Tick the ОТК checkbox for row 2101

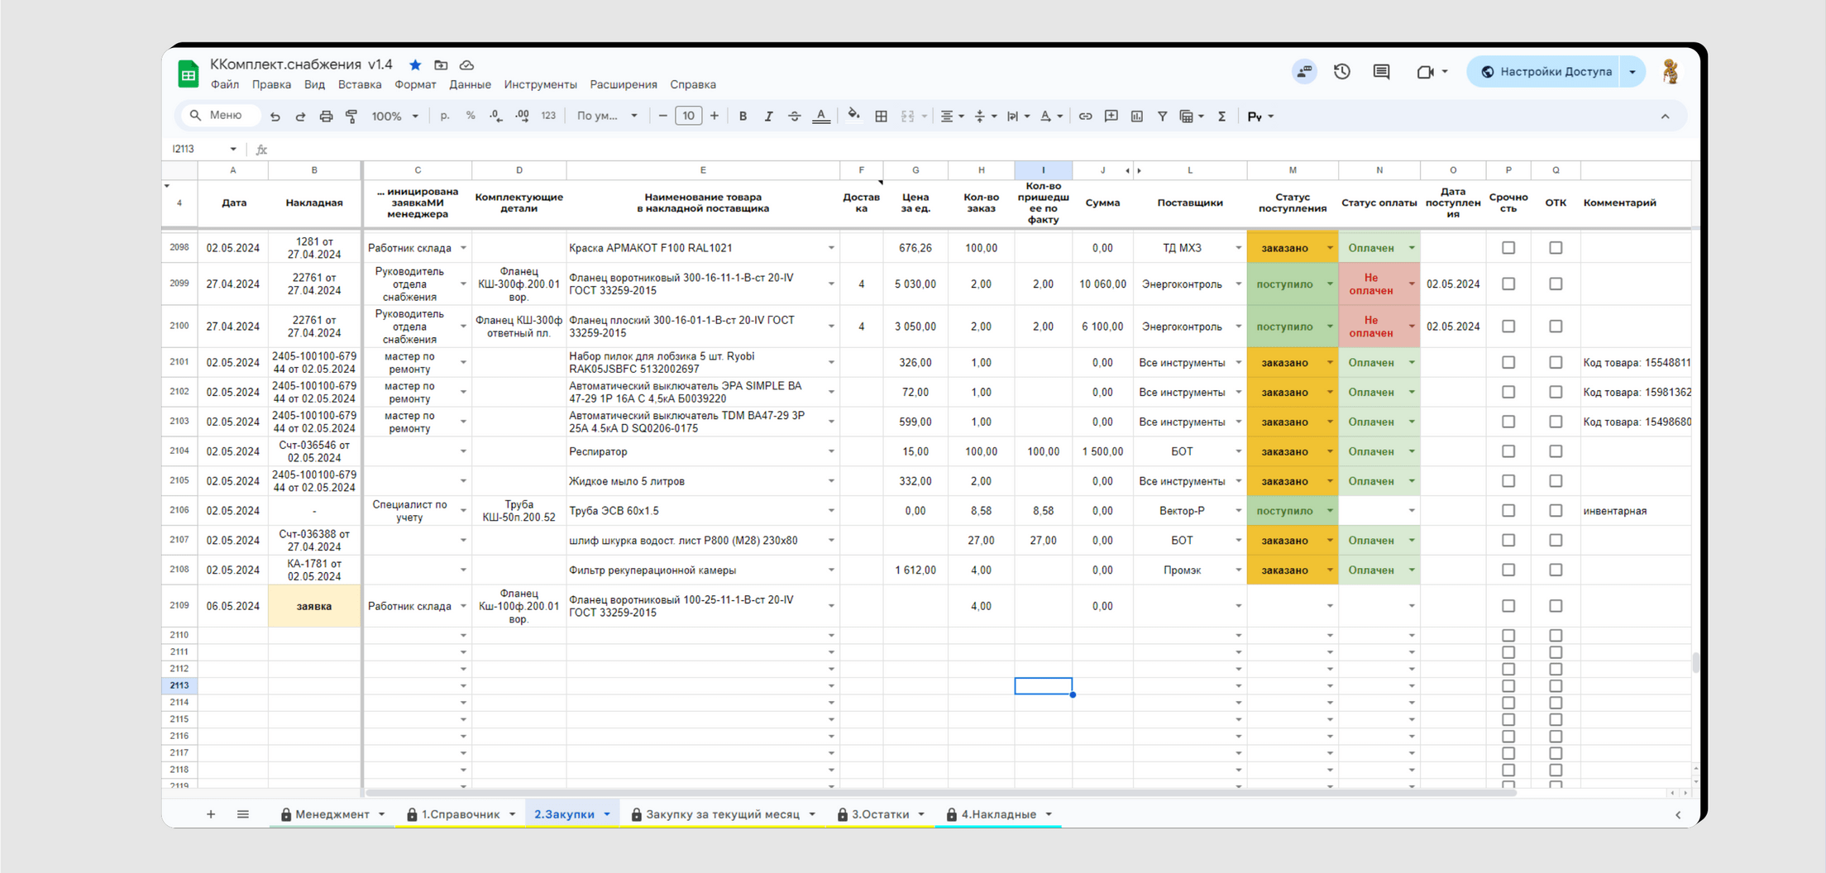pos(1556,362)
